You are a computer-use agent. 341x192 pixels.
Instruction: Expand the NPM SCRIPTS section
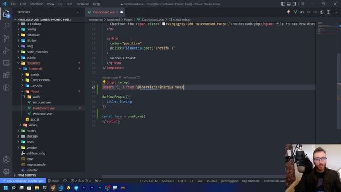point(27,175)
